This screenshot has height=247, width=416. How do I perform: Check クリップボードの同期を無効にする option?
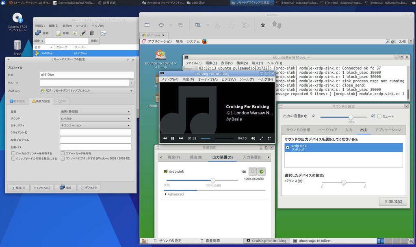[13, 158]
